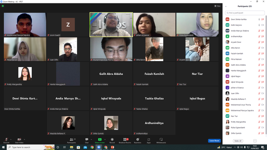Image resolution: width=267 pixels, height=150 pixels.
Task: Toggle Shifa Quindo's muted microphone in list
Action: [x=259, y=133]
